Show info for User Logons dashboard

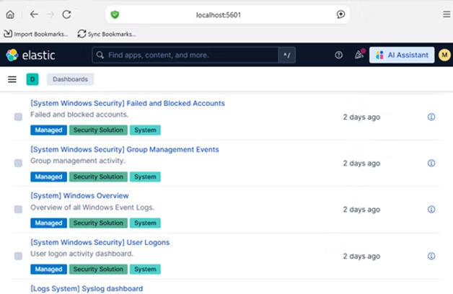pos(431,257)
